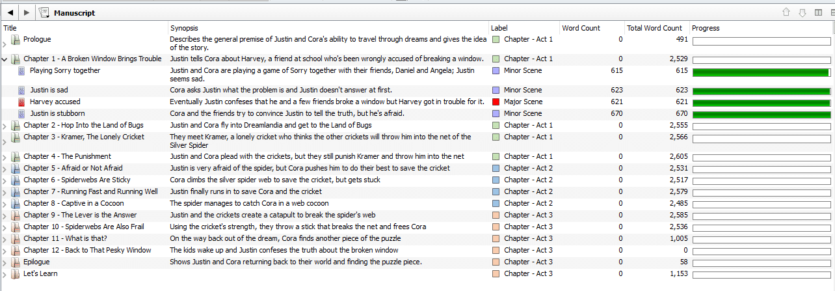
Task: Click the up arrow navigation icon
Action: click(786, 12)
